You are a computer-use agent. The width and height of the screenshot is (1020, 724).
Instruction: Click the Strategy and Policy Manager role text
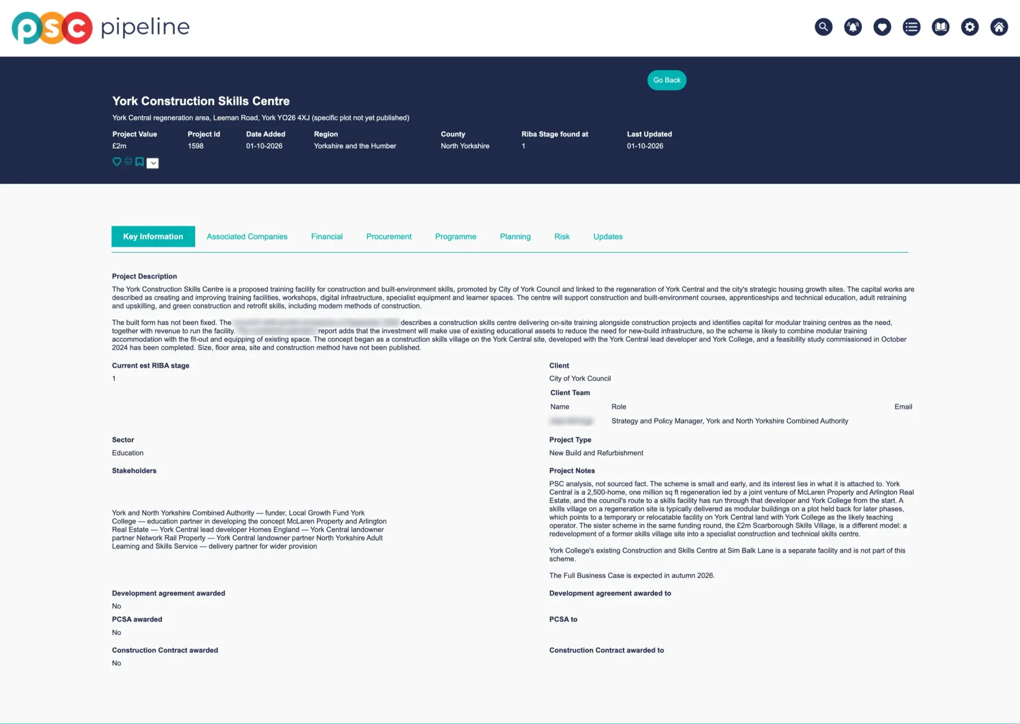pos(729,421)
